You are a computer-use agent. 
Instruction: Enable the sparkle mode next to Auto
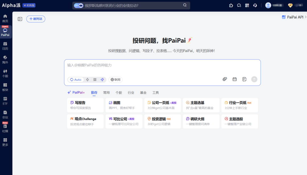pos(102,80)
